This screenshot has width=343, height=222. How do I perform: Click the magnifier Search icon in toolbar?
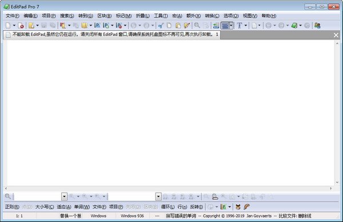click(197, 26)
